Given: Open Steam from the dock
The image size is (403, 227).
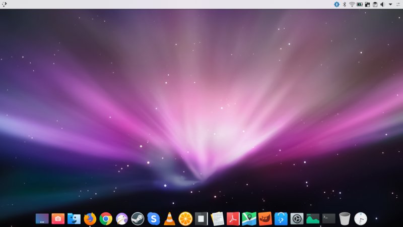Looking at the screenshot, I should [x=138, y=218].
